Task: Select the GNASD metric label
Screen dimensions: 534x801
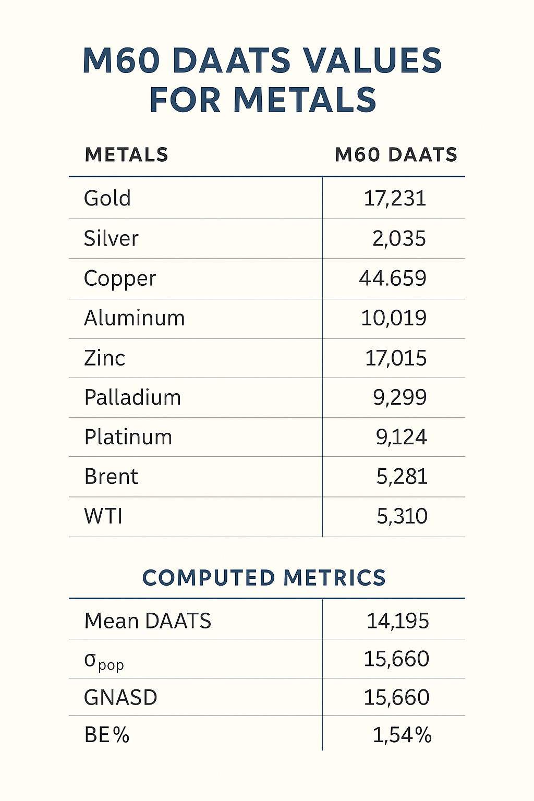Action: (120, 698)
